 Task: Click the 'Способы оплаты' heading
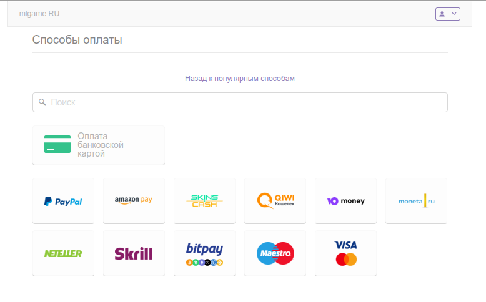(x=77, y=41)
